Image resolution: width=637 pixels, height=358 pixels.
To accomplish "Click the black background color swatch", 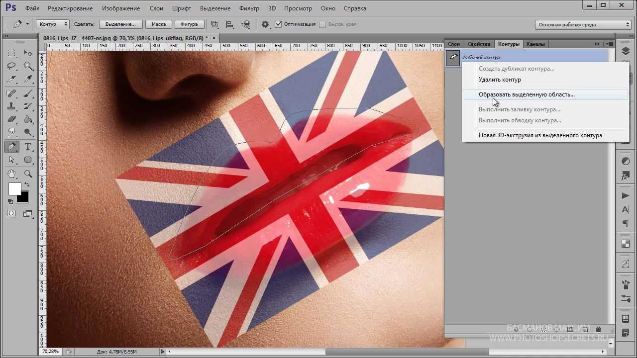I will click(x=23, y=198).
